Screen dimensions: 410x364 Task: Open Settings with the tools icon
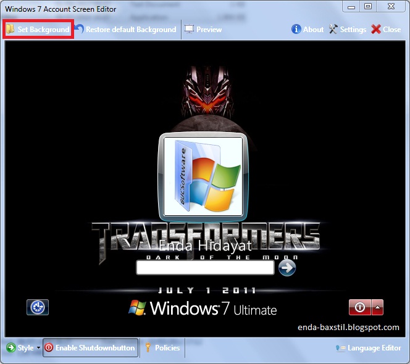(x=348, y=29)
